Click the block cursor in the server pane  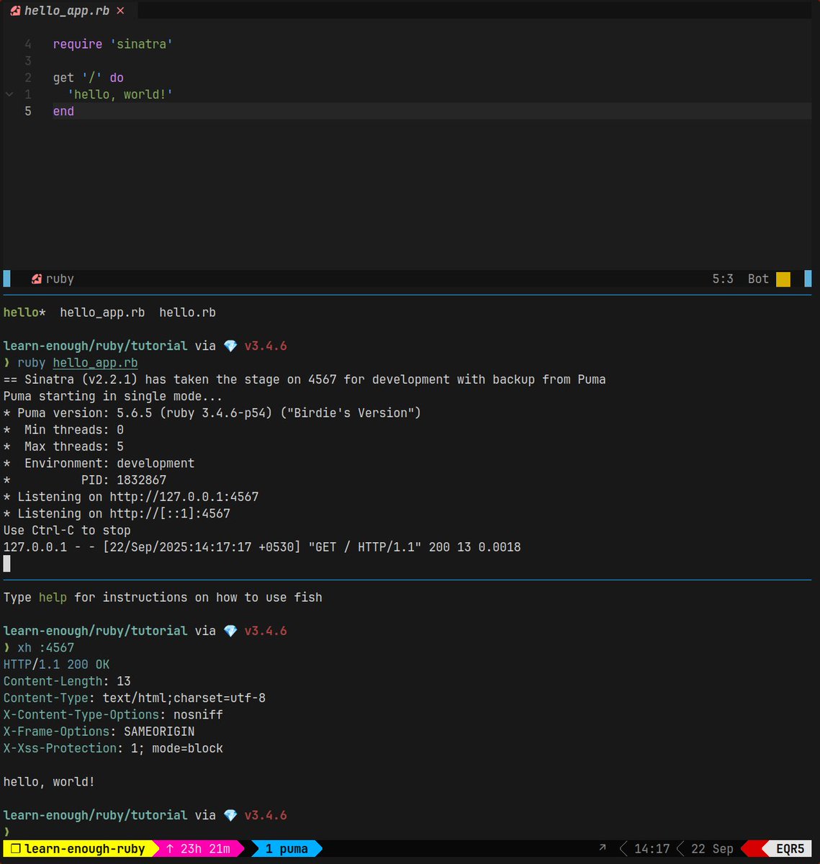(x=7, y=564)
